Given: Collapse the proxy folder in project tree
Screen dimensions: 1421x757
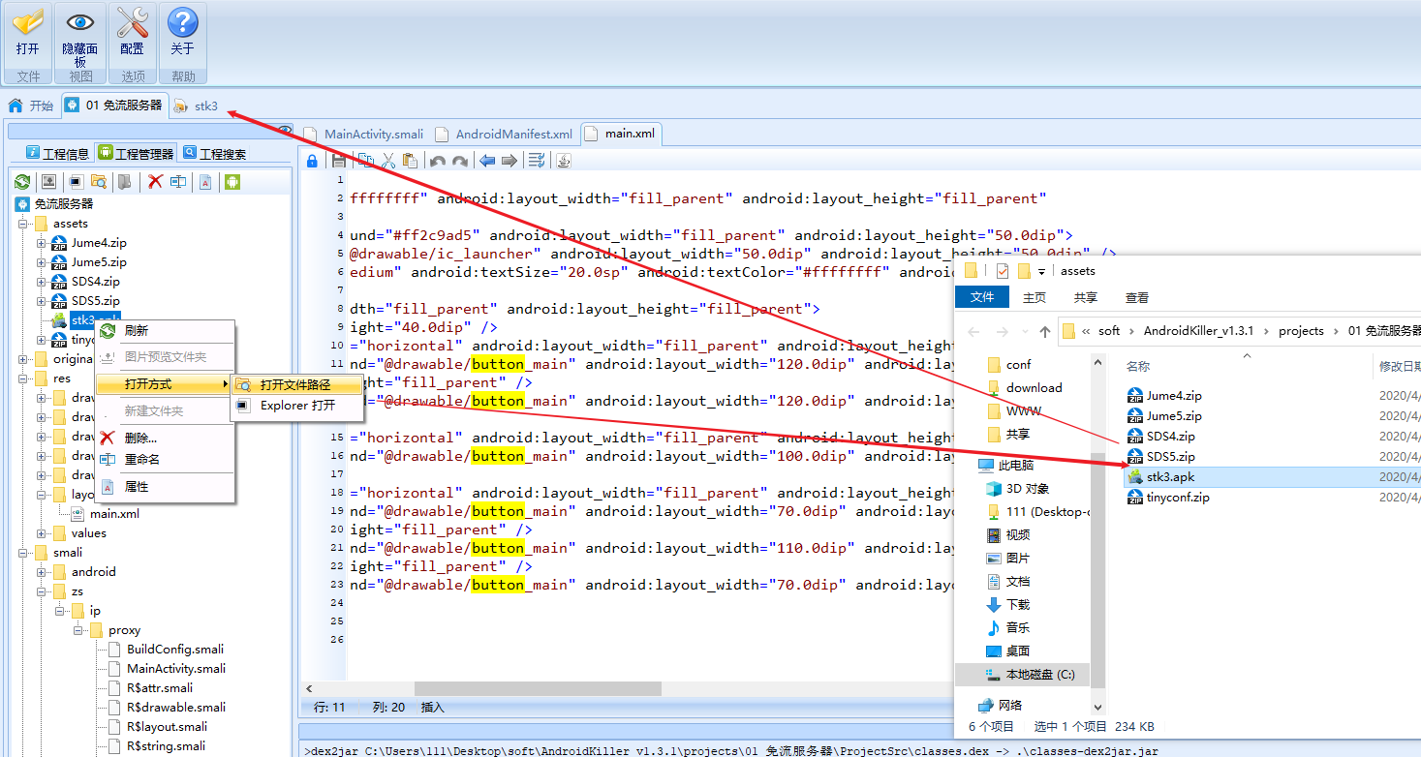Looking at the screenshot, I should point(78,630).
